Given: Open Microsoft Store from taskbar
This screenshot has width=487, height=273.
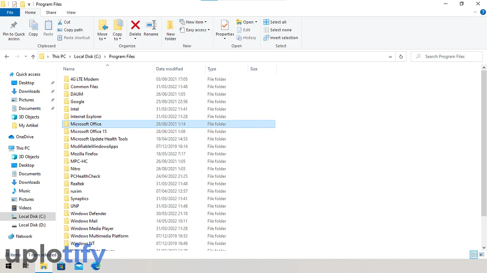Looking at the screenshot, I should (x=61, y=266).
